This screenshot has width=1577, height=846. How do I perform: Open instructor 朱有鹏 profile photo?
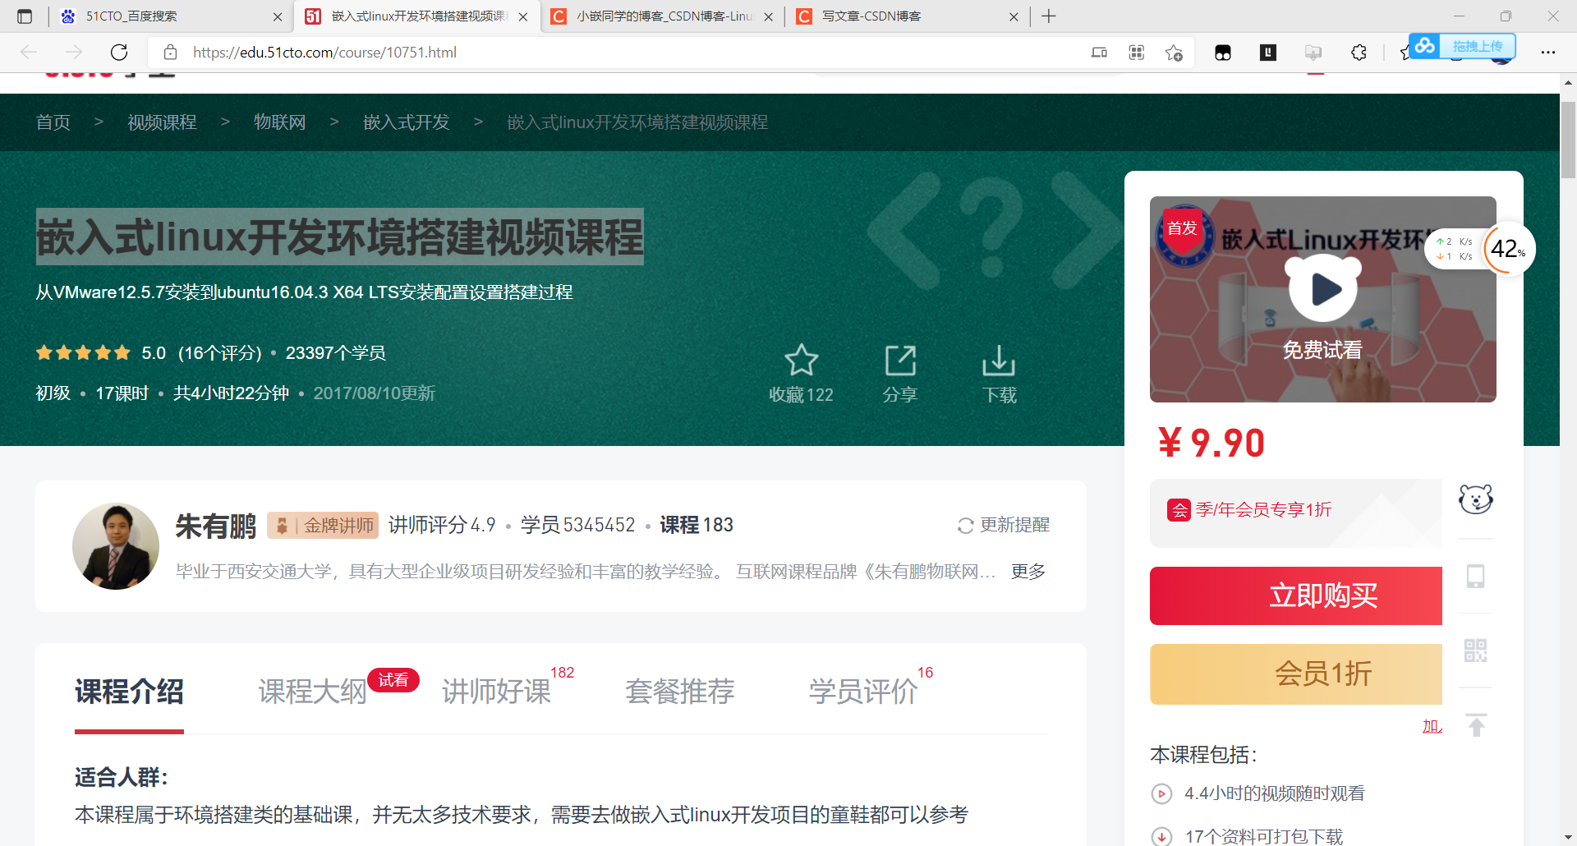[116, 546]
